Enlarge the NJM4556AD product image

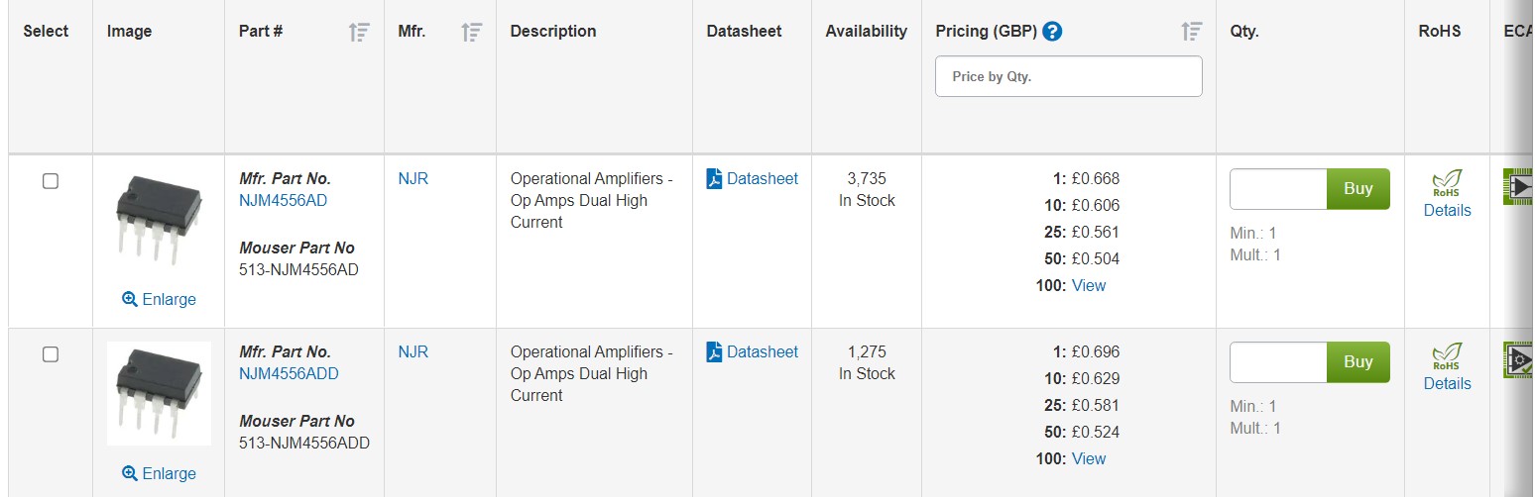[159, 300]
